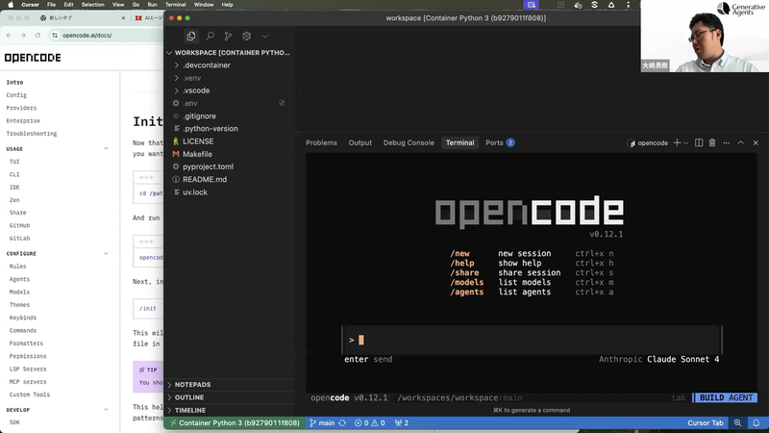Click the /agents command in opencode

pos(467,292)
